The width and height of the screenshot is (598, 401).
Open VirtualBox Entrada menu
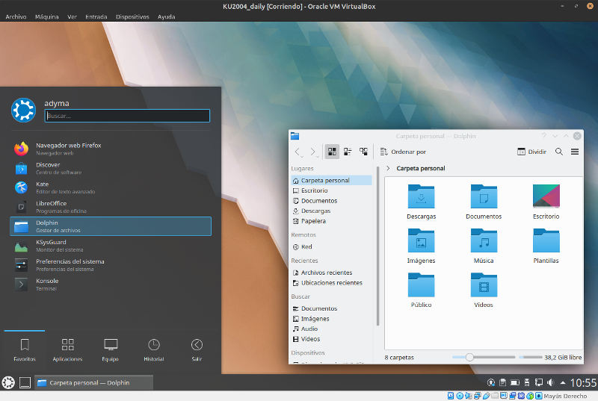(96, 16)
